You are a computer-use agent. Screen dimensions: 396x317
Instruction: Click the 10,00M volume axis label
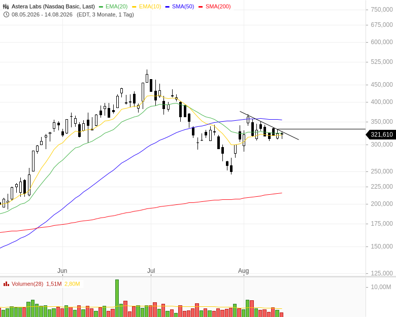click(x=381, y=287)
